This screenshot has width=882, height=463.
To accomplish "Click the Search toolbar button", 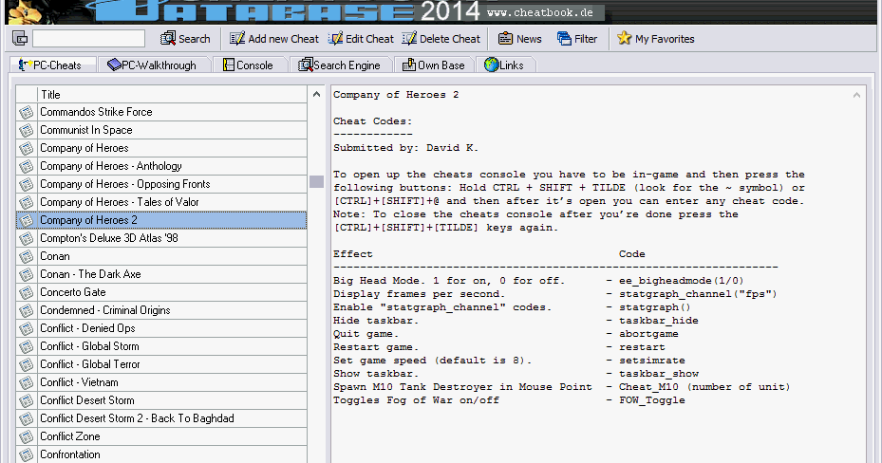I will click(185, 39).
